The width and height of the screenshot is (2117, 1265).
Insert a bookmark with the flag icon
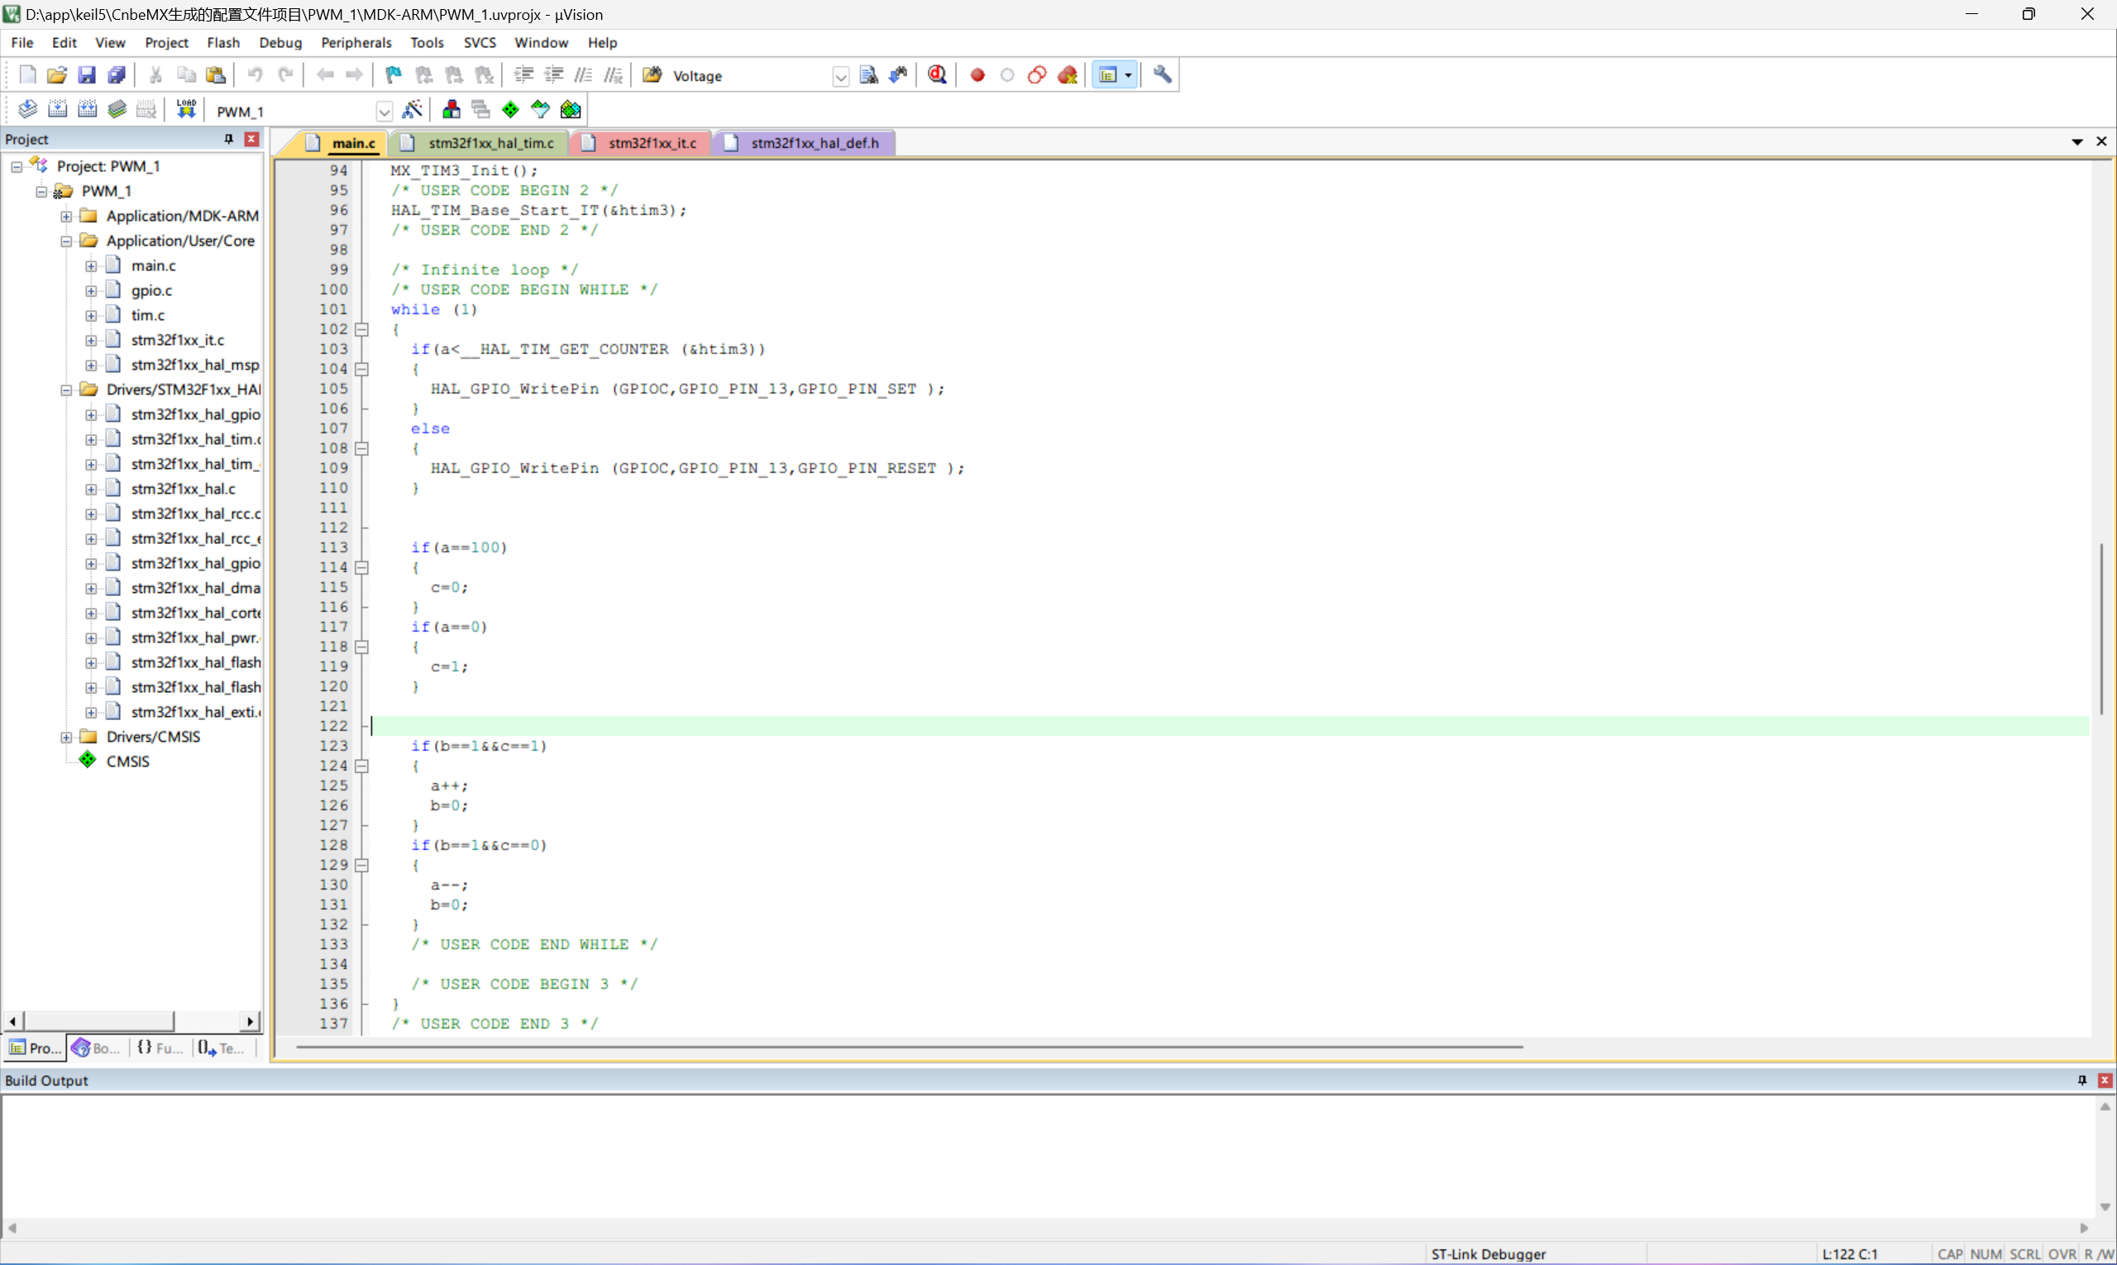point(393,75)
